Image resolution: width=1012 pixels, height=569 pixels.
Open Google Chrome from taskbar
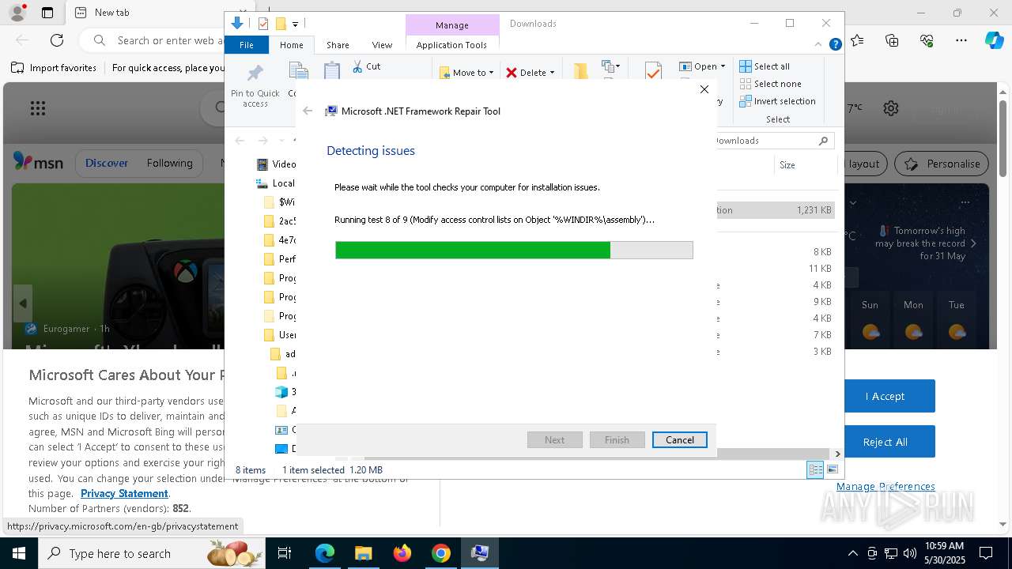coord(440,553)
